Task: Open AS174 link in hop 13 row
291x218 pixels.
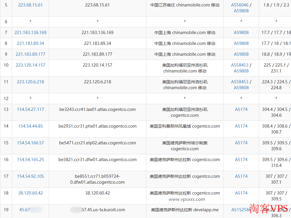Action: click(x=241, y=109)
